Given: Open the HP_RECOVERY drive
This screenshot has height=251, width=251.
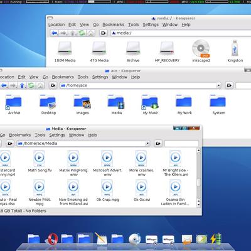Looking at the screenshot, I should [x=167, y=51].
